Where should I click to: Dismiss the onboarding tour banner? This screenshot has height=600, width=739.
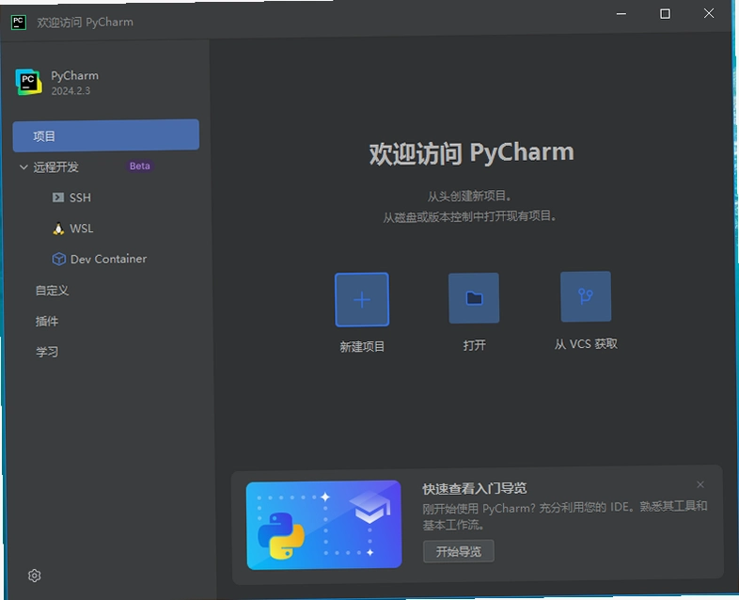pyautogui.click(x=700, y=484)
